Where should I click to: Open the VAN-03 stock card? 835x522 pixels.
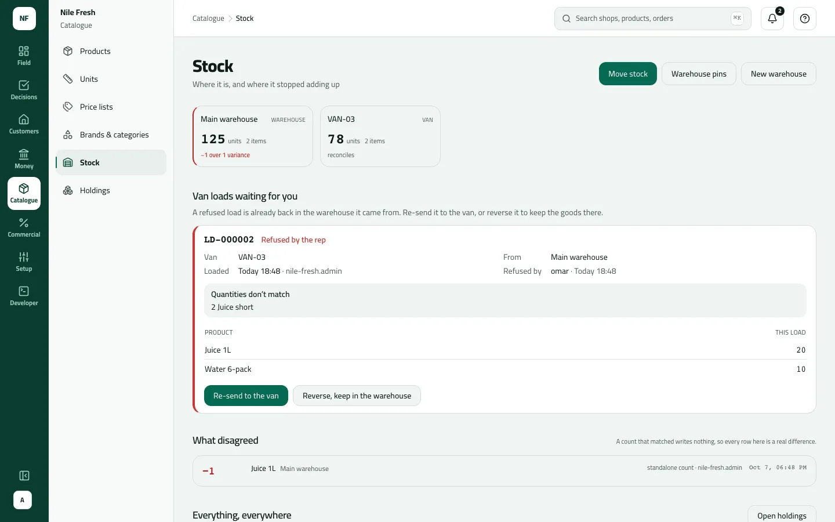[380, 136]
